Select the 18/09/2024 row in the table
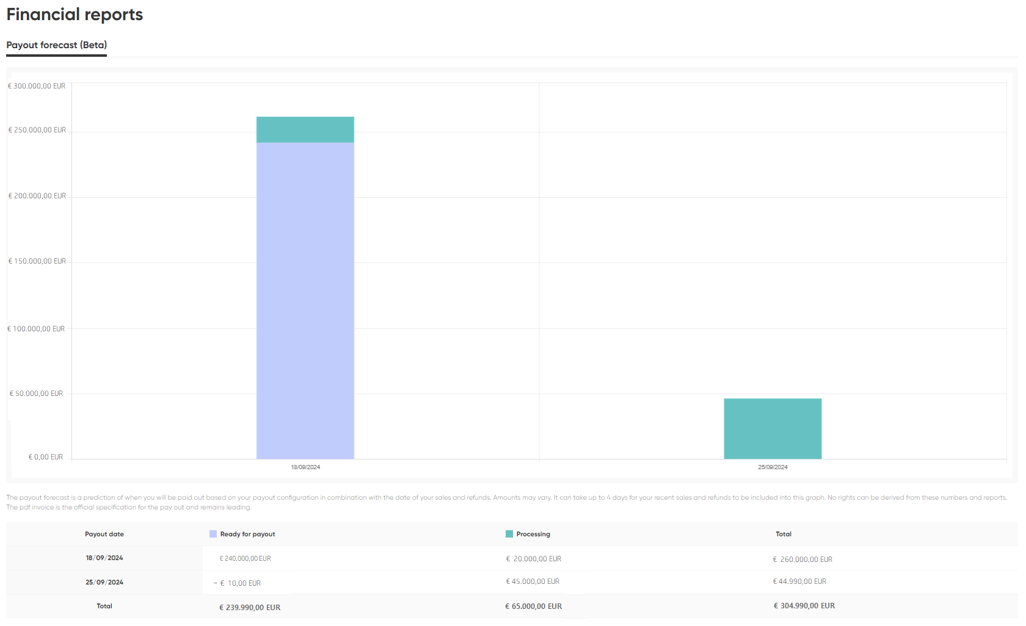This screenshot has width=1026, height=626. [x=512, y=558]
